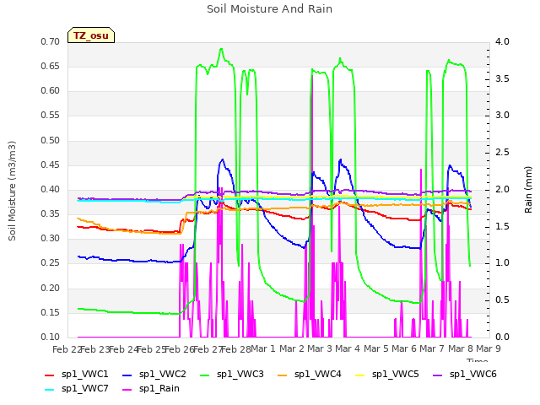
Task: Click the 0.60 left axis value
Action: tap(51, 90)
